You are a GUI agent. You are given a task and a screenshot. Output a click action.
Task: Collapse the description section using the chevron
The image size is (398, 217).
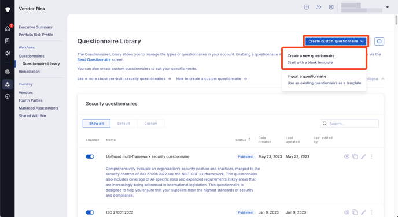click(x=383, y=79)
